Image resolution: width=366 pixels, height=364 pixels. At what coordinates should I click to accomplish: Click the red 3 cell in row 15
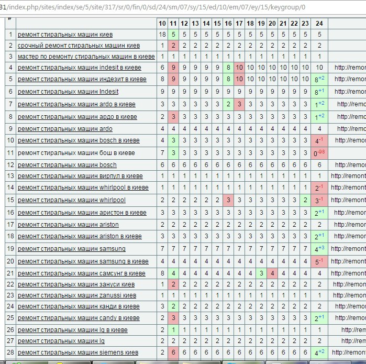(x=228, y=200)
